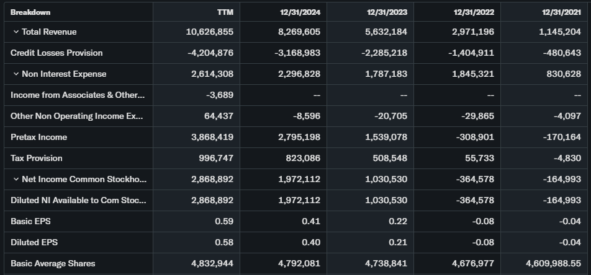Screen dimensions: 591x275
Task: Click the 12/31/2021 column header
Action: (561, 12)
